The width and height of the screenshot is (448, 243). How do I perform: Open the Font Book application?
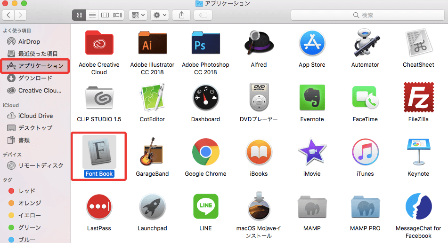(x=99, y=152)
